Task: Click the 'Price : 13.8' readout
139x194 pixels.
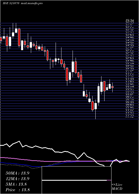Action: coord(18,190)
